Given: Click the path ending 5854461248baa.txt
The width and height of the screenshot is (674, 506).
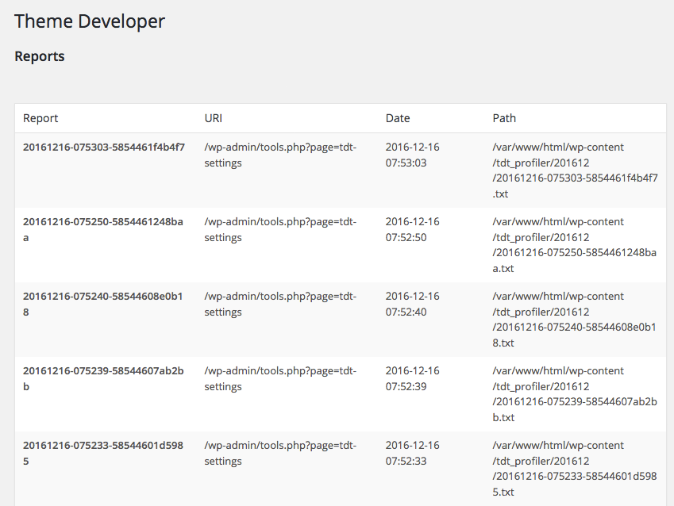Looking at the screenshot, I should 575,245.
